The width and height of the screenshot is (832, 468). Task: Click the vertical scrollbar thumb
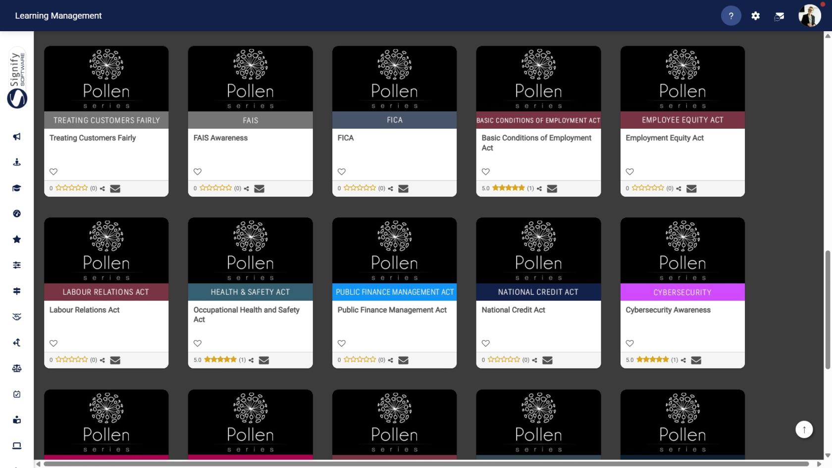828,310
